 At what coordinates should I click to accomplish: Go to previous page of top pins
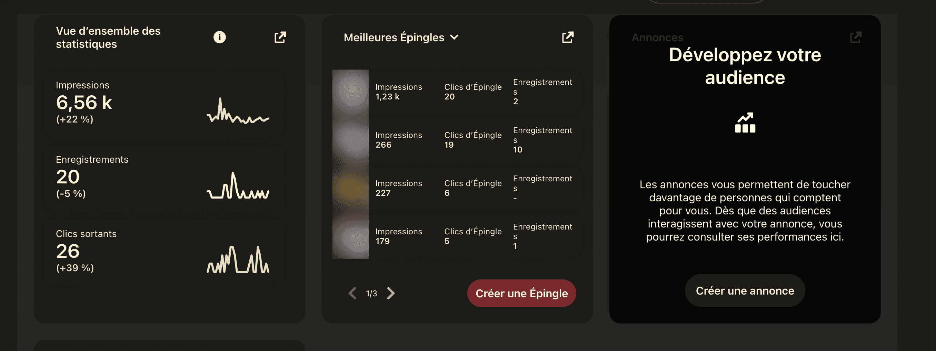click(352, 293)
